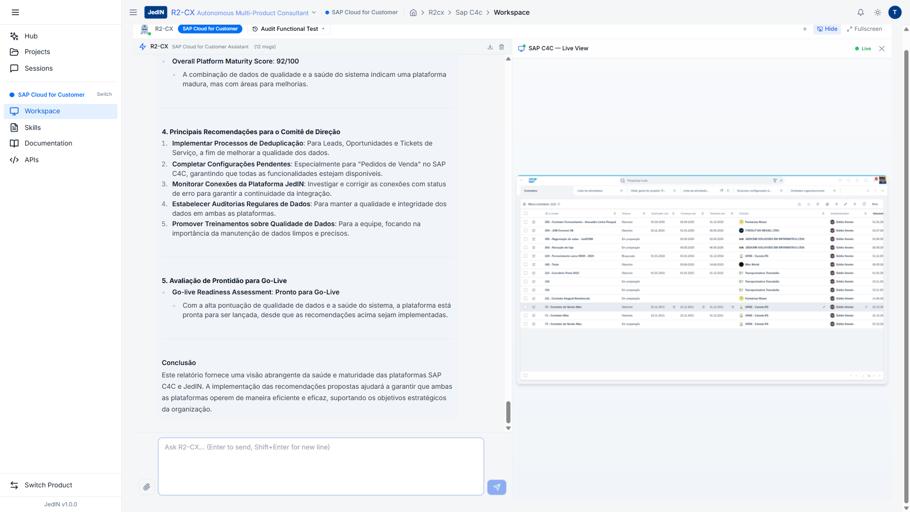Open the user avatar T menu
This screenshot has height=512, width=910.
(x=895, y=12)
